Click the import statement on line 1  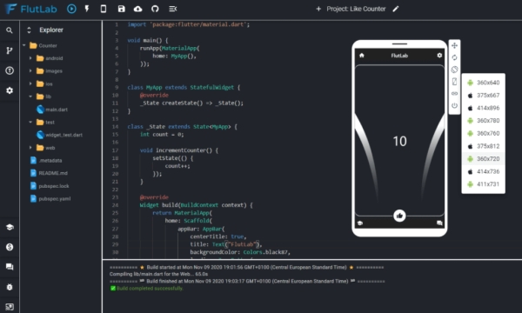click(189, 24)
